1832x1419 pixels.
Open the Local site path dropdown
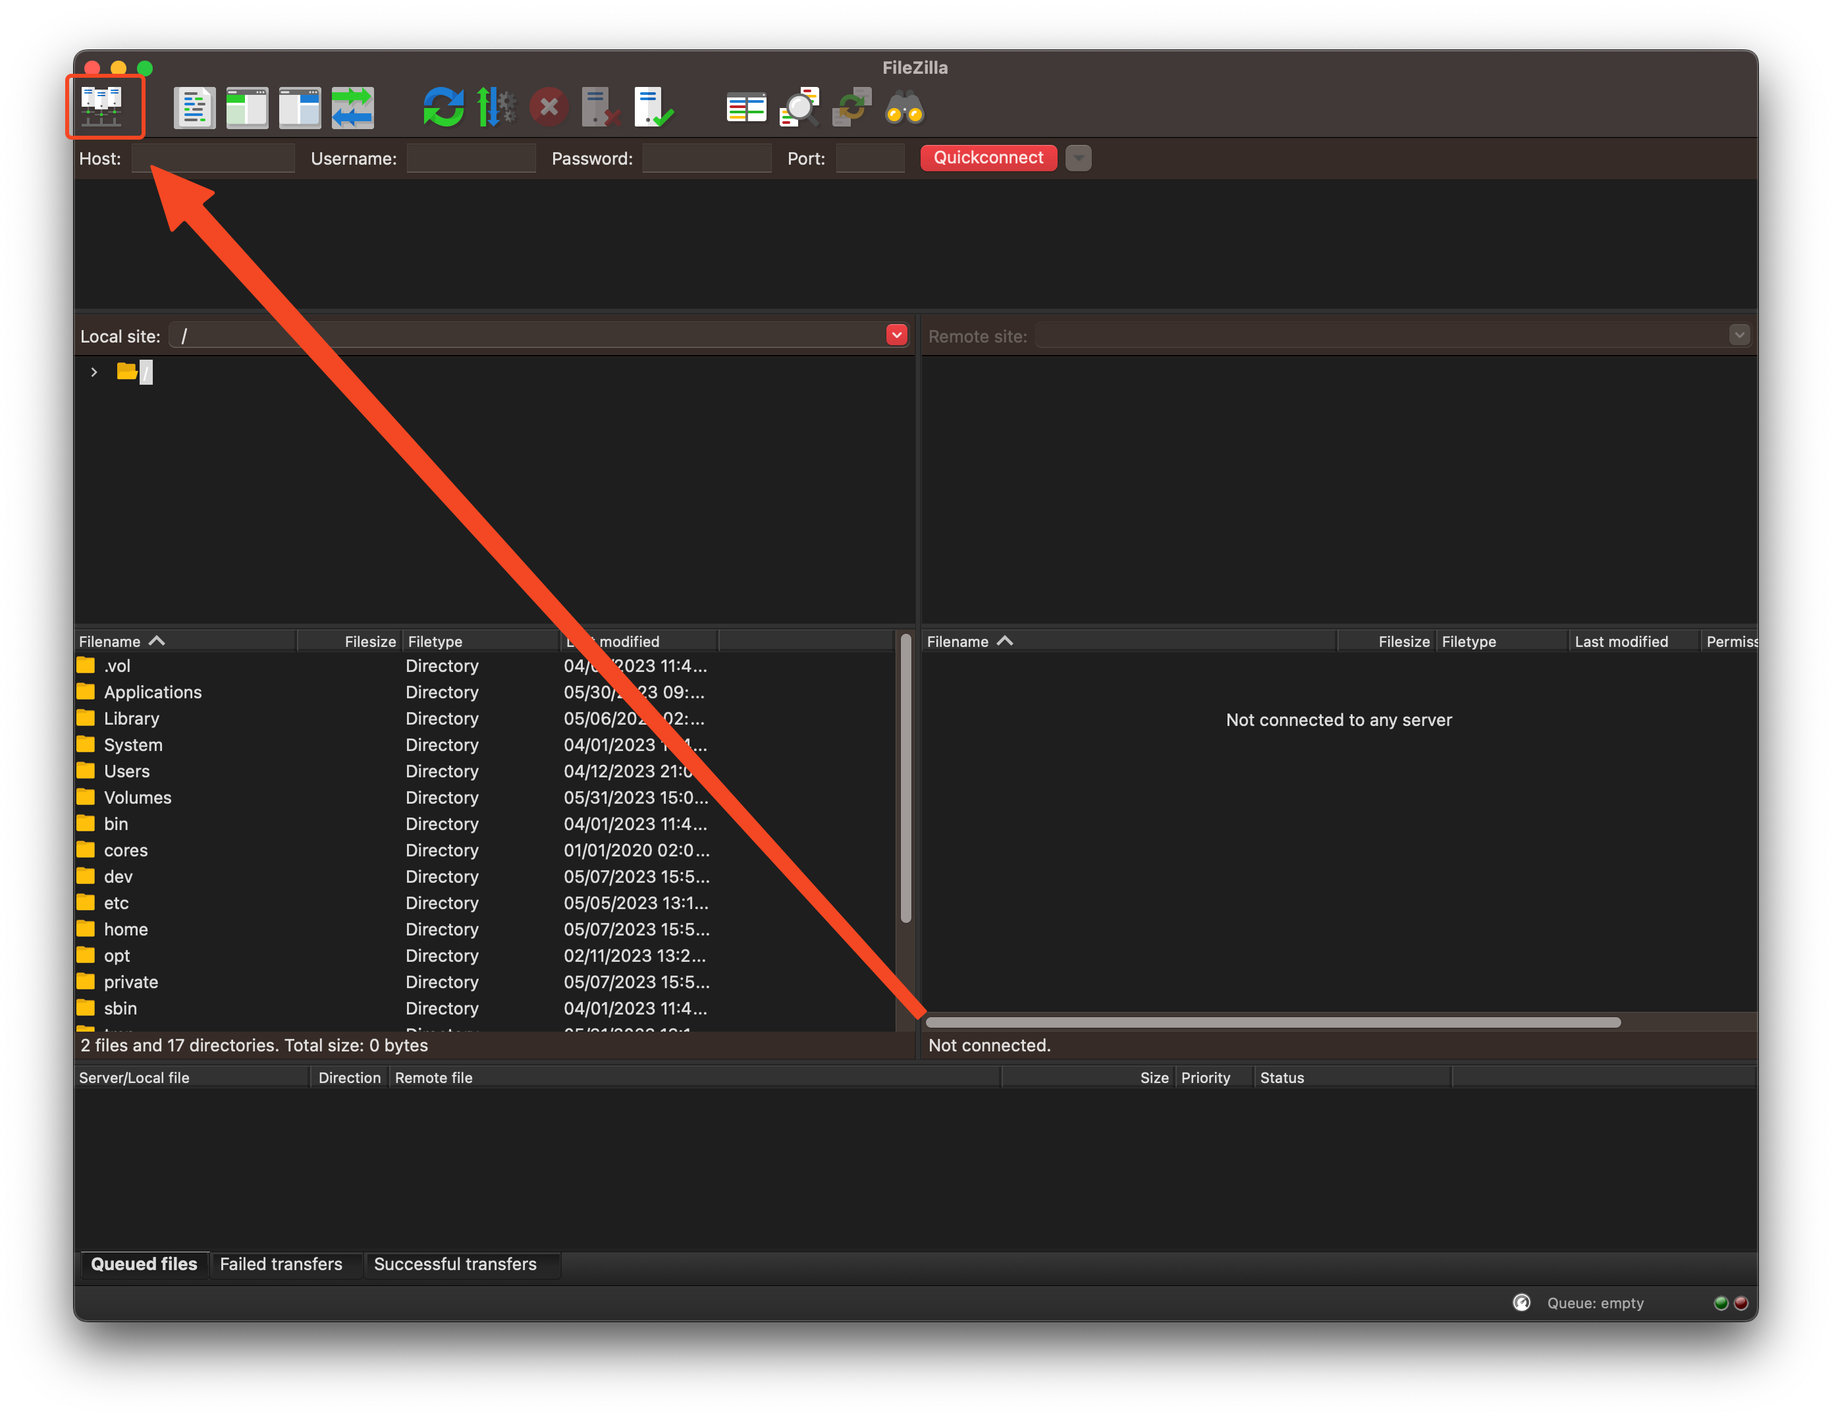(897, 334)
